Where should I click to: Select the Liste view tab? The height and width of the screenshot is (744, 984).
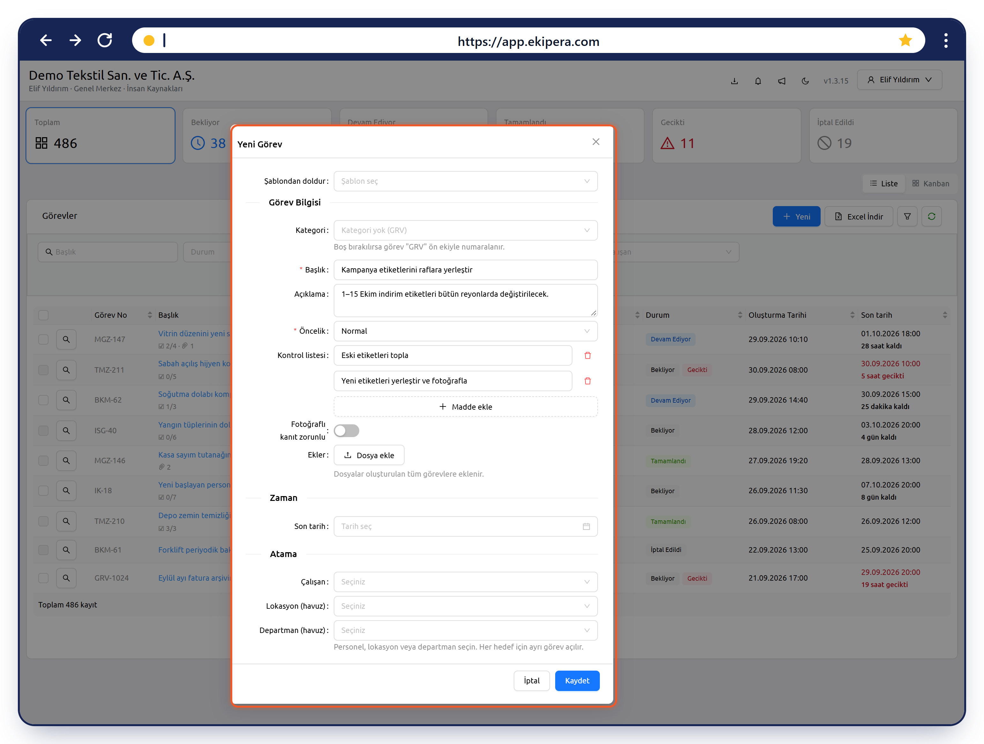tap(883, 184)
